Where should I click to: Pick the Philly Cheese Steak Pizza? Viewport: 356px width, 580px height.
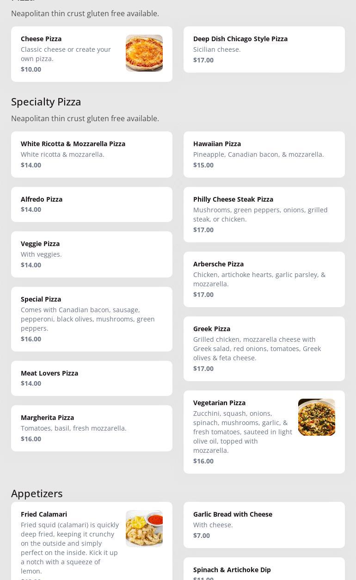point(264,214)
